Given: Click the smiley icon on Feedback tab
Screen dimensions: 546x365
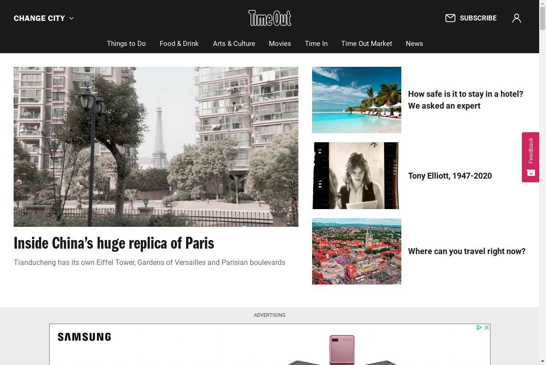Looking at the screenshot, I should tap(531, 173).
